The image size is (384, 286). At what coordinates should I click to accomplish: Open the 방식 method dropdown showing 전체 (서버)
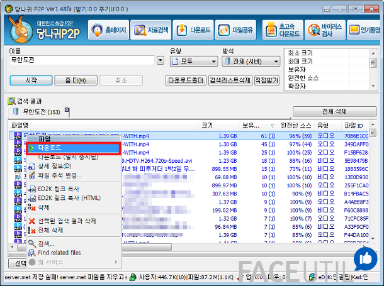[x=251, y=61]
